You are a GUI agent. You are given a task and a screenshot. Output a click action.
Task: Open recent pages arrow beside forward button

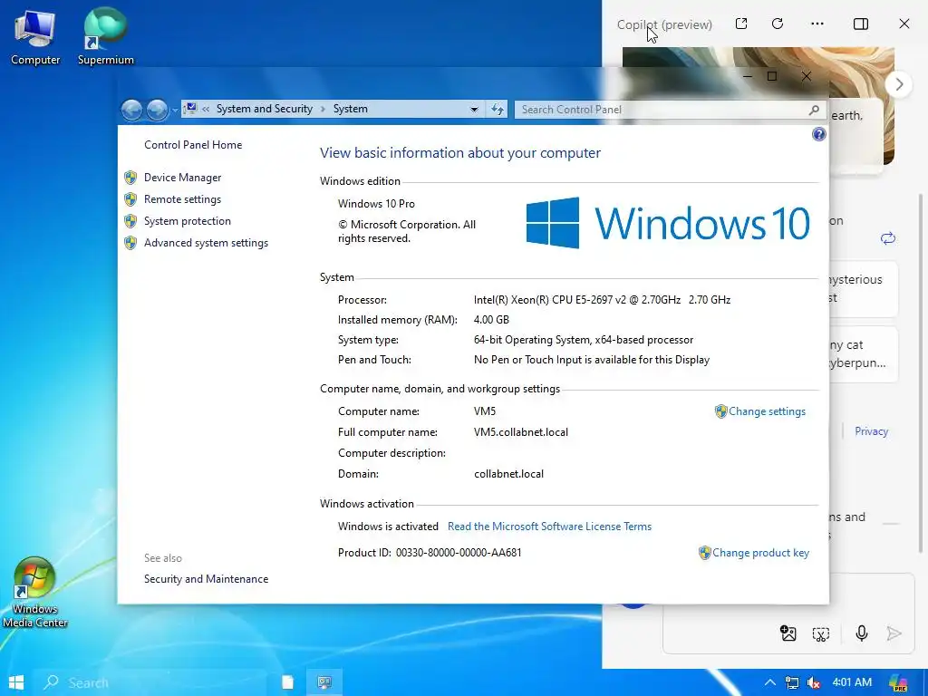tap(175, 110)
